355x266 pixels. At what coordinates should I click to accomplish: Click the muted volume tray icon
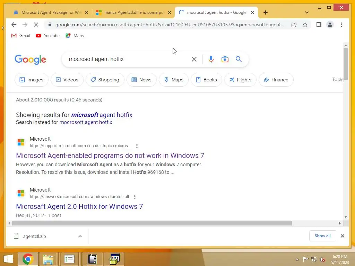pos(322,259)
